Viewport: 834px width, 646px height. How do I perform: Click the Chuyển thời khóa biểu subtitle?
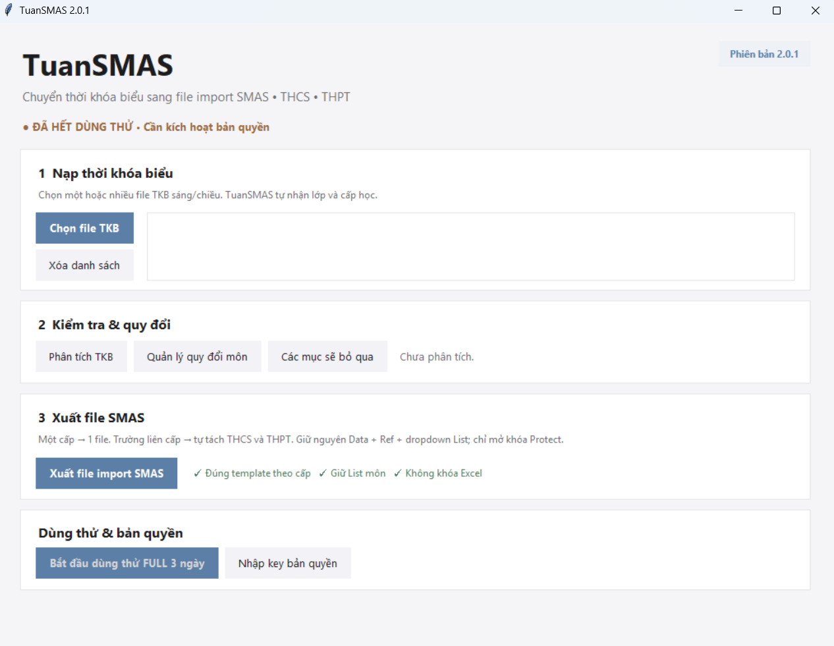(x=186, y=97)
